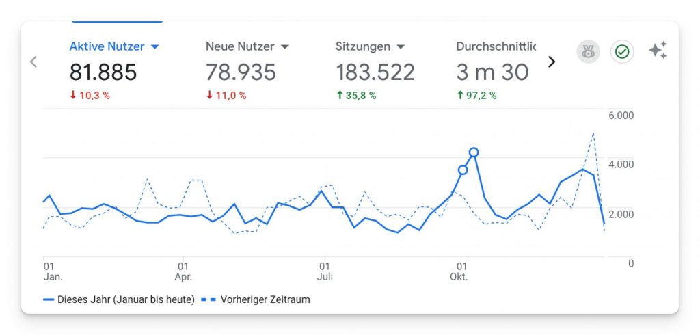Open the Aktive Nutzer dropdown arrow
Image resolution: width=700 pixels, height=335 pixels.
[x=154, y=47]
